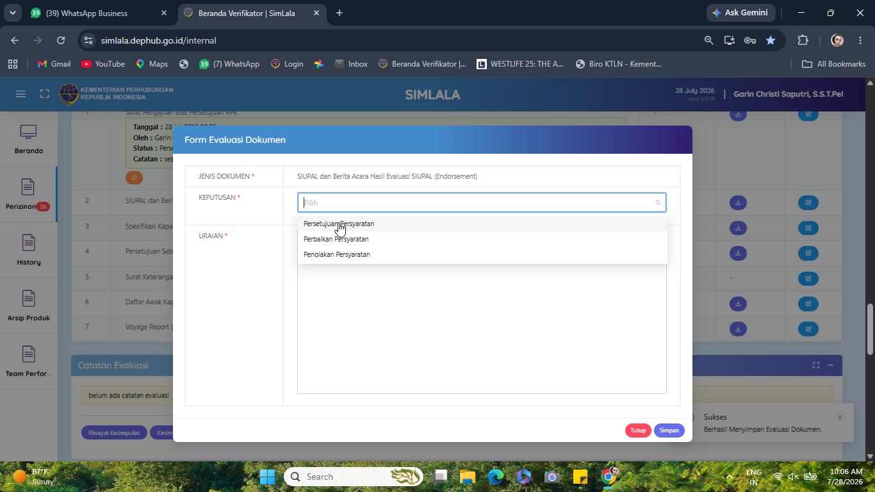This screenshot has width=875, height=492.
Task: Click the orange search icon under row 1
Action: pos(134,177)
